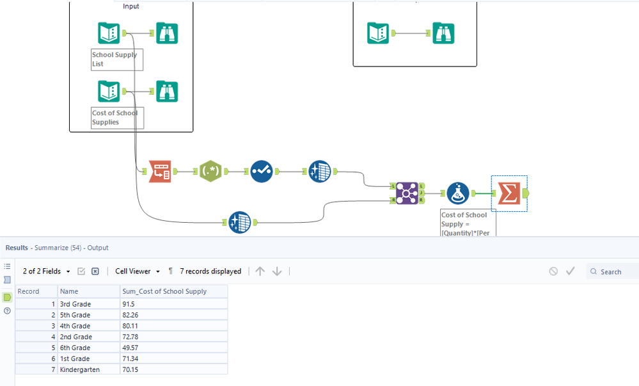The width and height of the screenshot is (639, 386).
Task: Select the Select tool with checkmark
Action: pos(262,172)
